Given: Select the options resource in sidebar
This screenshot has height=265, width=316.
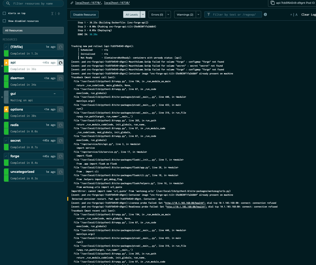Looking at the screenshot, I should [x=34, y=113].
